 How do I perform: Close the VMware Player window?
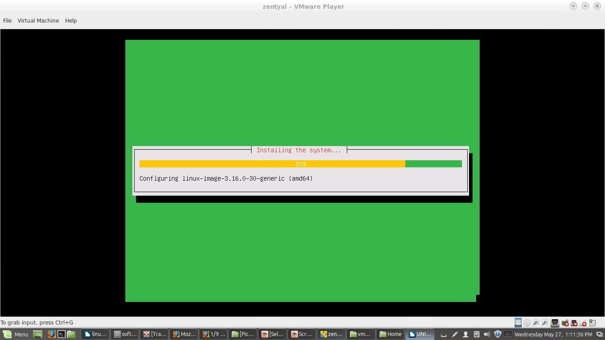click(x=597, y=6)
